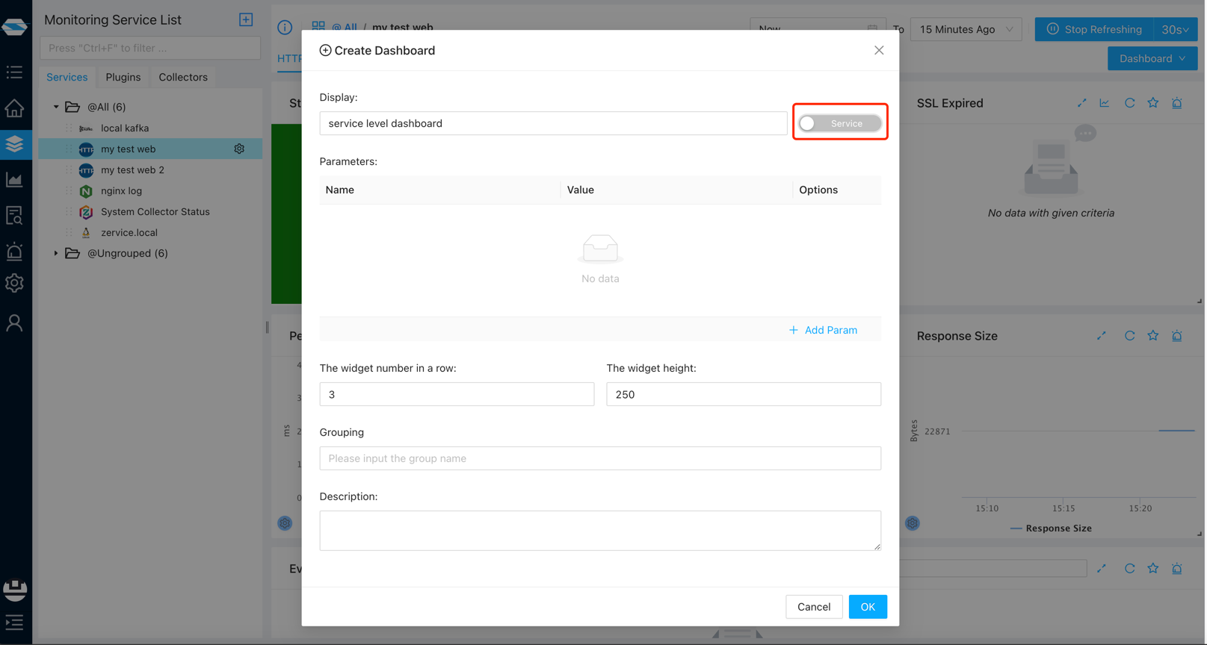Click the Grouping name input field
Viewport: 1207px width, 645px height.
point(599,458)
